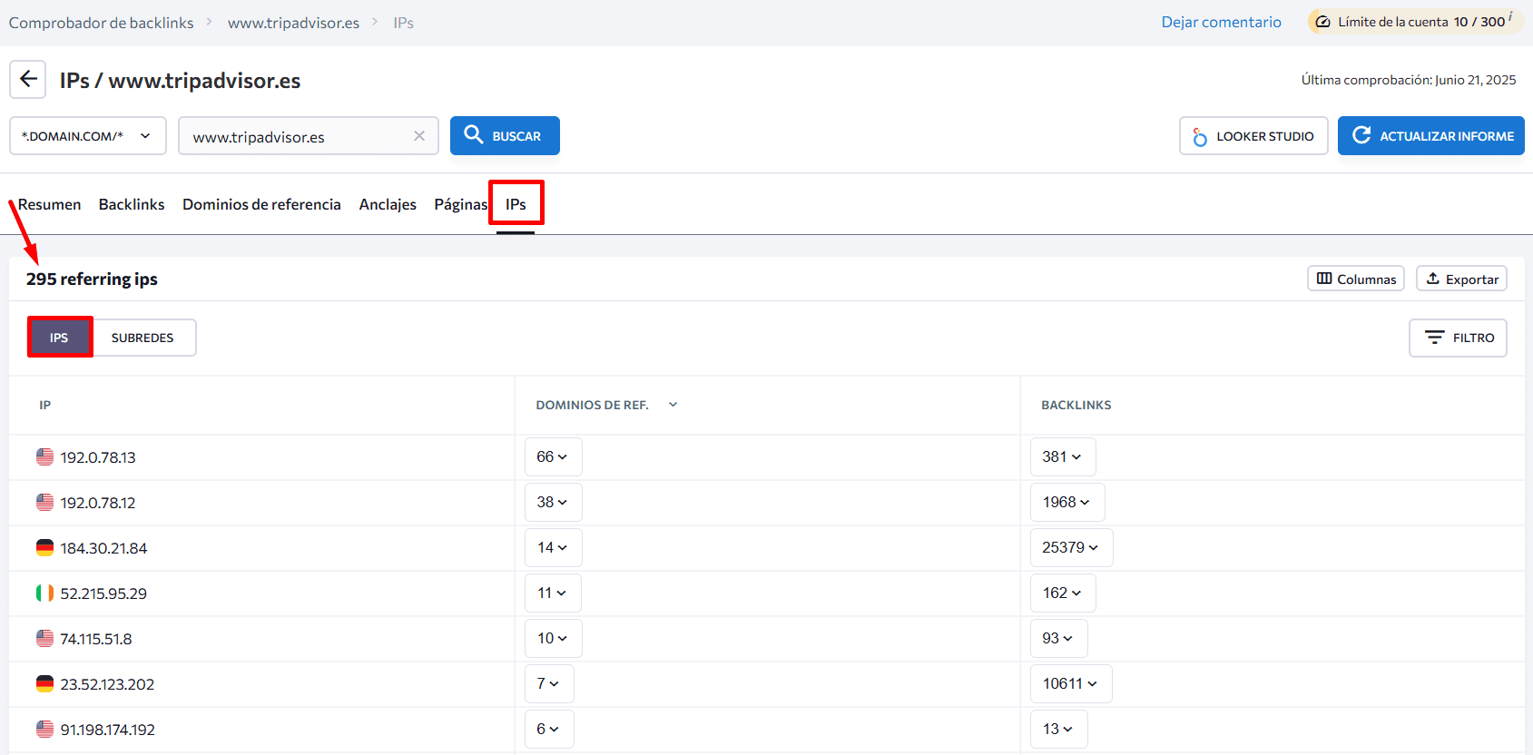Viewport: 1533px width, 755px height.
Task: Click IP address 52.215.95.29
Action: pyautogui.click(x=103, y=593)
